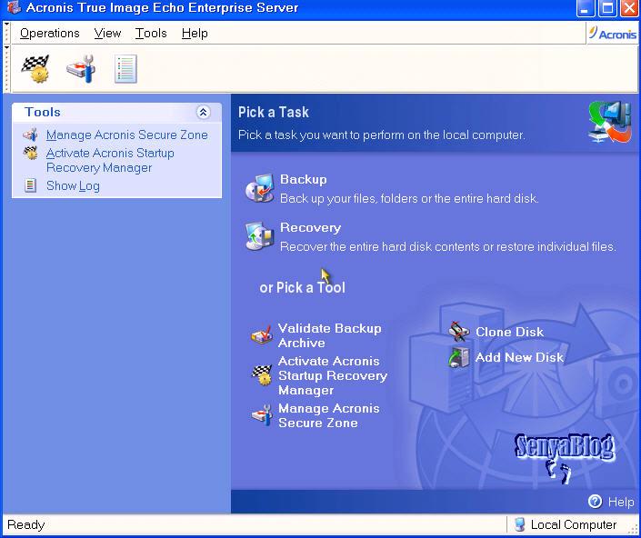The height and width of the screenshot is (538, 641).
Task: Click the toolbar drag handle
Action: [x=6, y=69]
